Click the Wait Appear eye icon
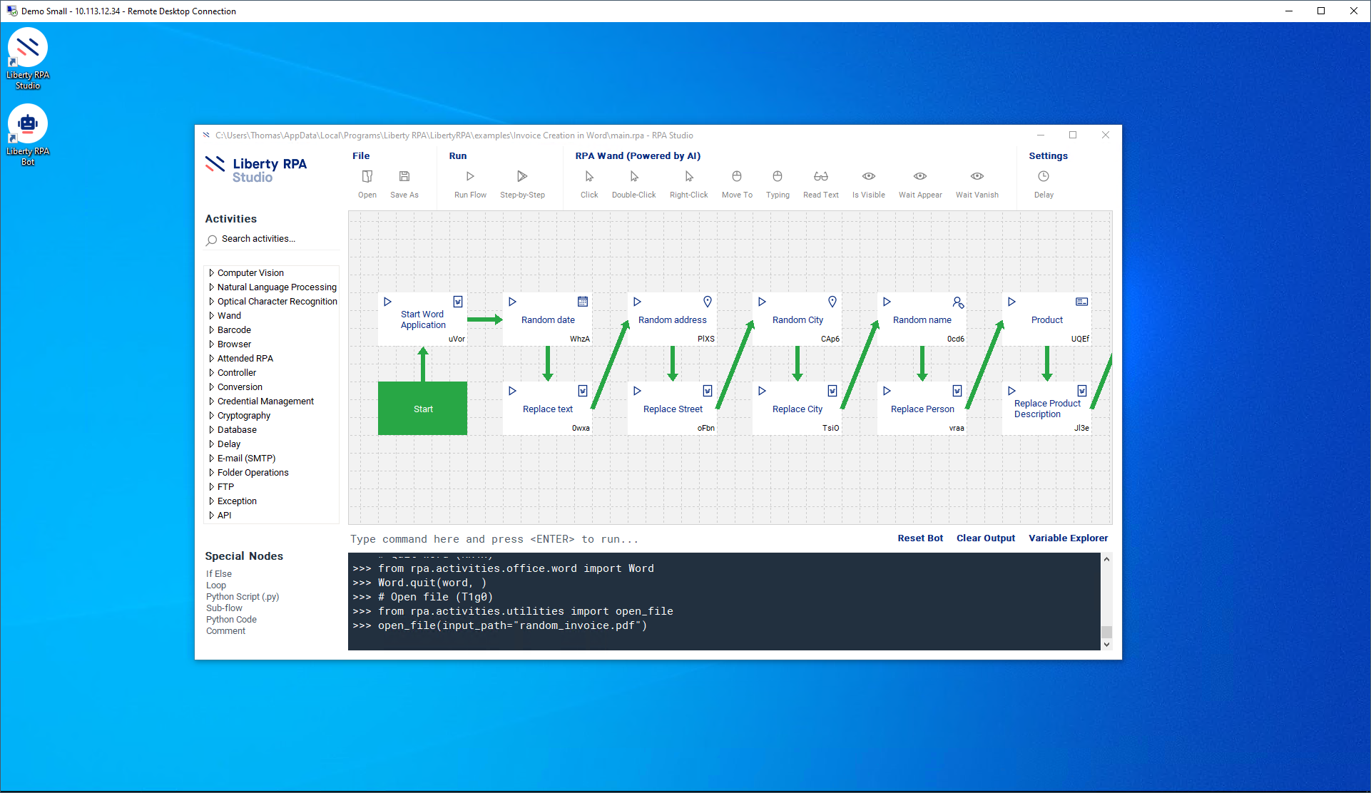This screenshot has height=793, width=1371. pyautogui.click(x=920, y=177)
